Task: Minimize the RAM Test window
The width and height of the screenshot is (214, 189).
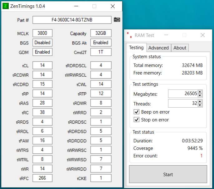Action: (x=166, y=35)
